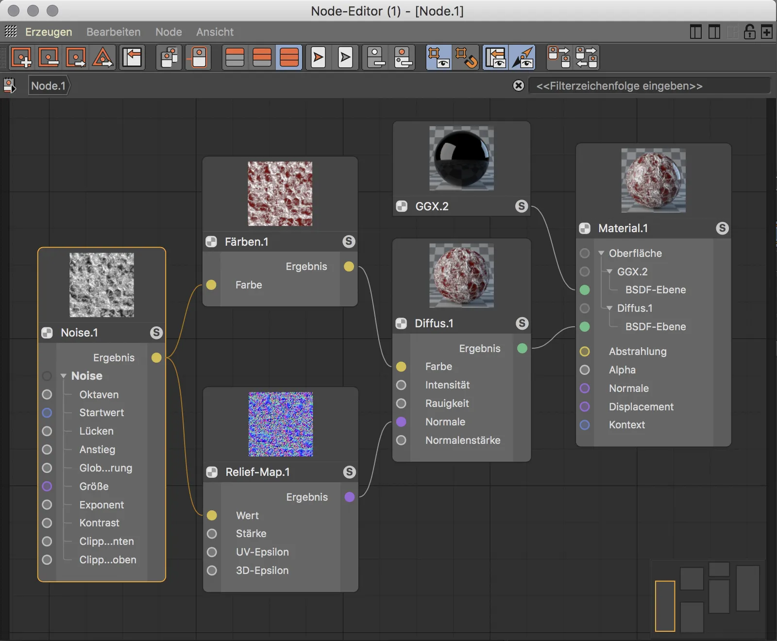
Task: Open the Node menu
Action: pos(169,32)
